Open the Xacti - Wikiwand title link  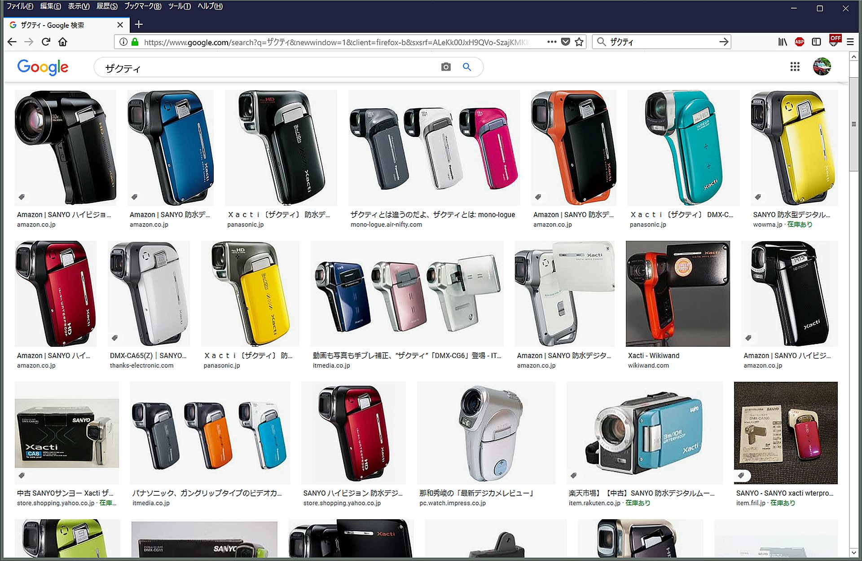(654, 355)
